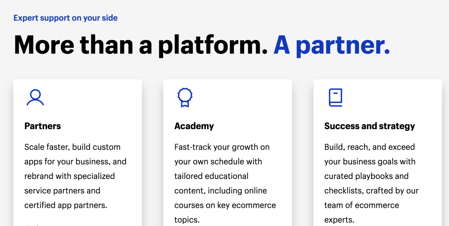Click the Academy award ribbon icon
The image size is (449, 226).
tap(185, 97)
